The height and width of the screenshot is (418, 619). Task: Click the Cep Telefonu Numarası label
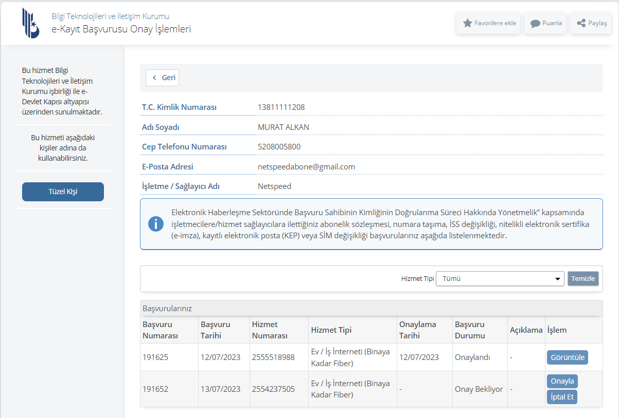click(x=184, y=147)
